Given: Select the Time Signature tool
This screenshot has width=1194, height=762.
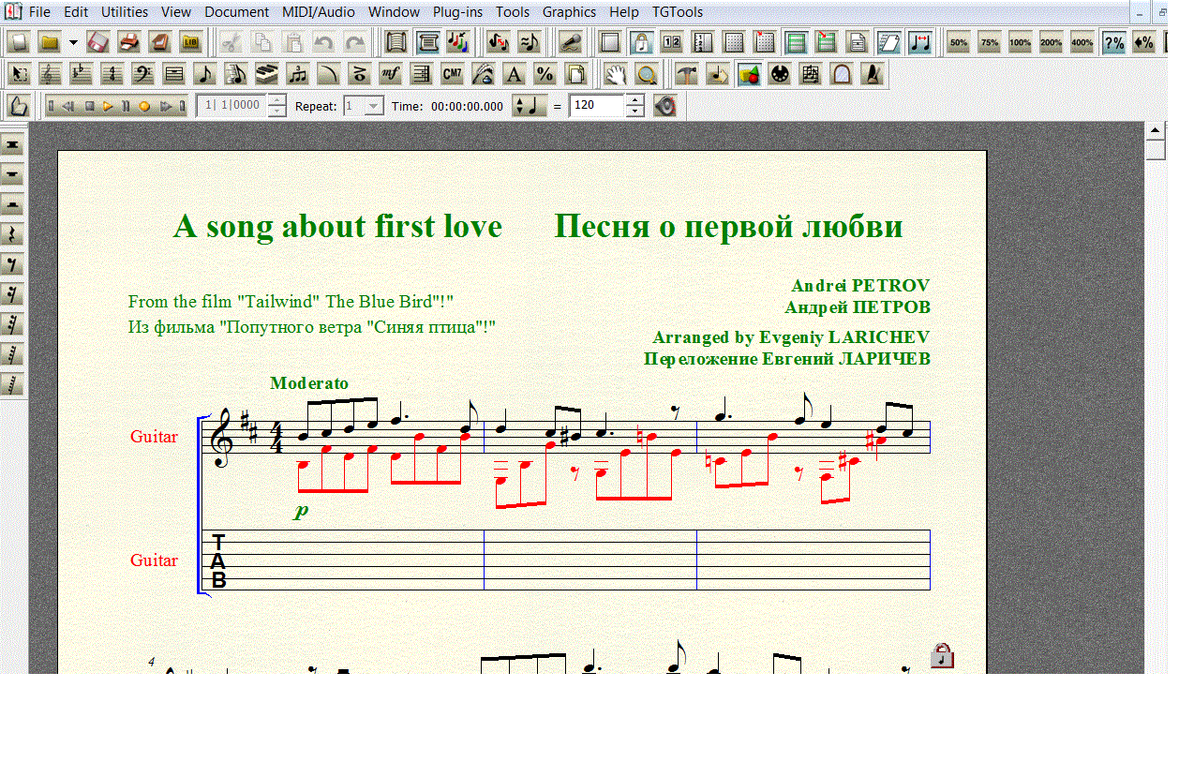Looking at the screenshot, I should point(112,74).
